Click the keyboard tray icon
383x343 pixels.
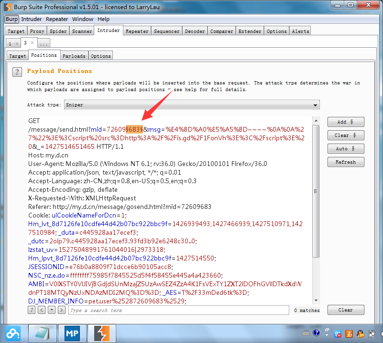pos(306,333)
